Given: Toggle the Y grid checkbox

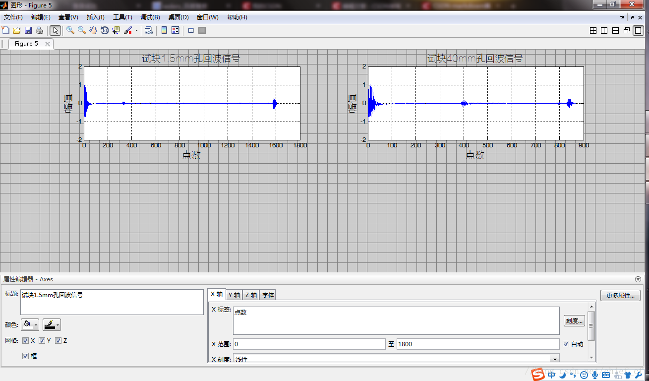Looking at the screenshot, I should click(42, 341).
